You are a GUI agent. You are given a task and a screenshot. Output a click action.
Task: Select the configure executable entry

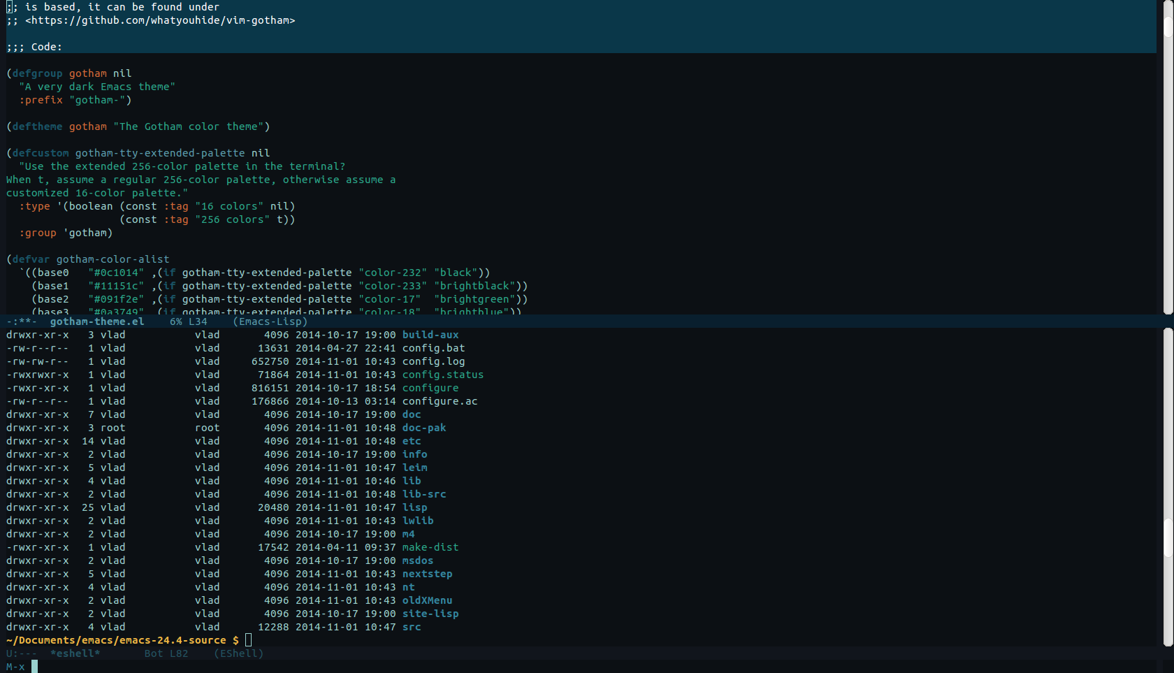click(x=430, y=388)
